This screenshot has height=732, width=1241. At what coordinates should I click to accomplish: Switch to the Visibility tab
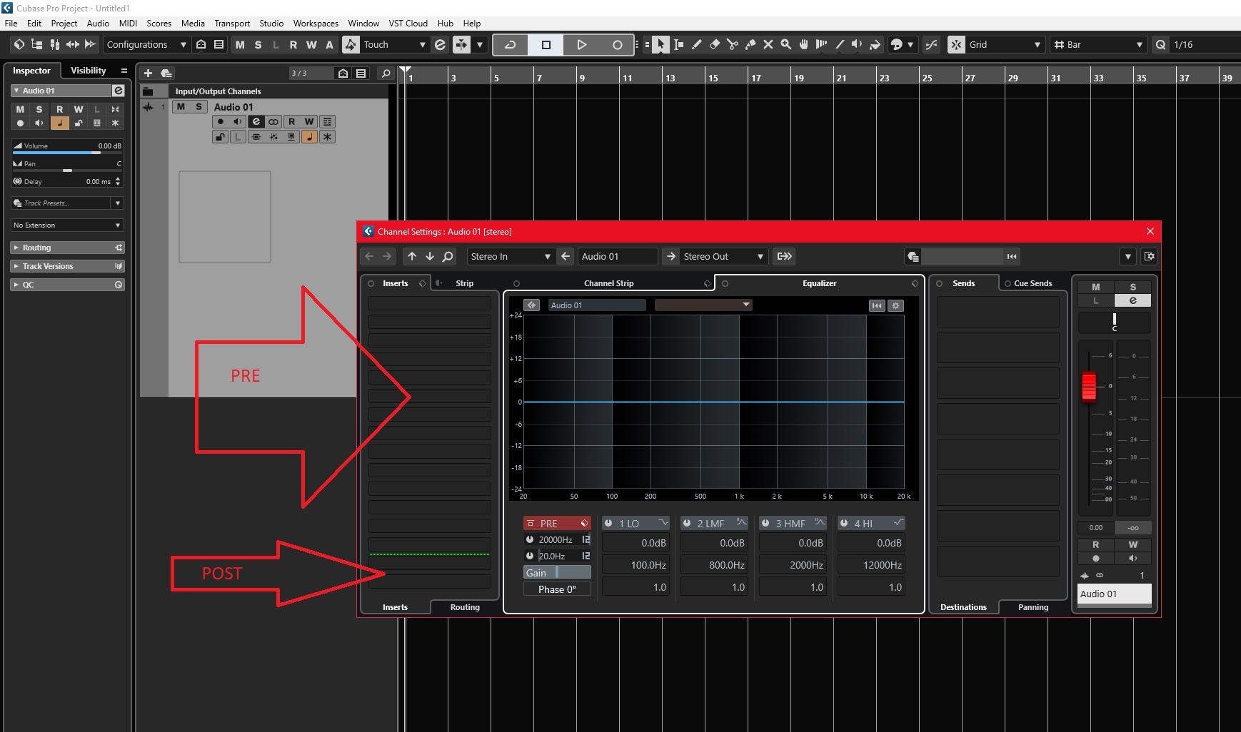89,71
